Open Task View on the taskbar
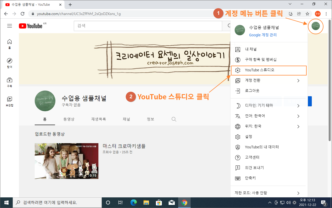The width and height of the screenshot is (332, 208). (x=120, y=203)
